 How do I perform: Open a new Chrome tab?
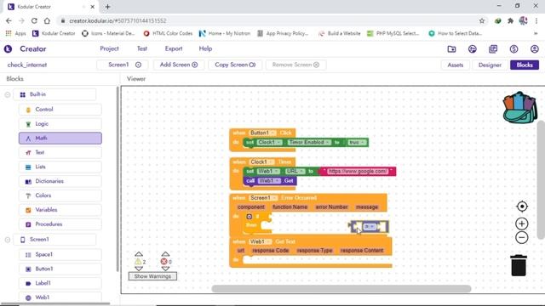[x=107, y=7]
